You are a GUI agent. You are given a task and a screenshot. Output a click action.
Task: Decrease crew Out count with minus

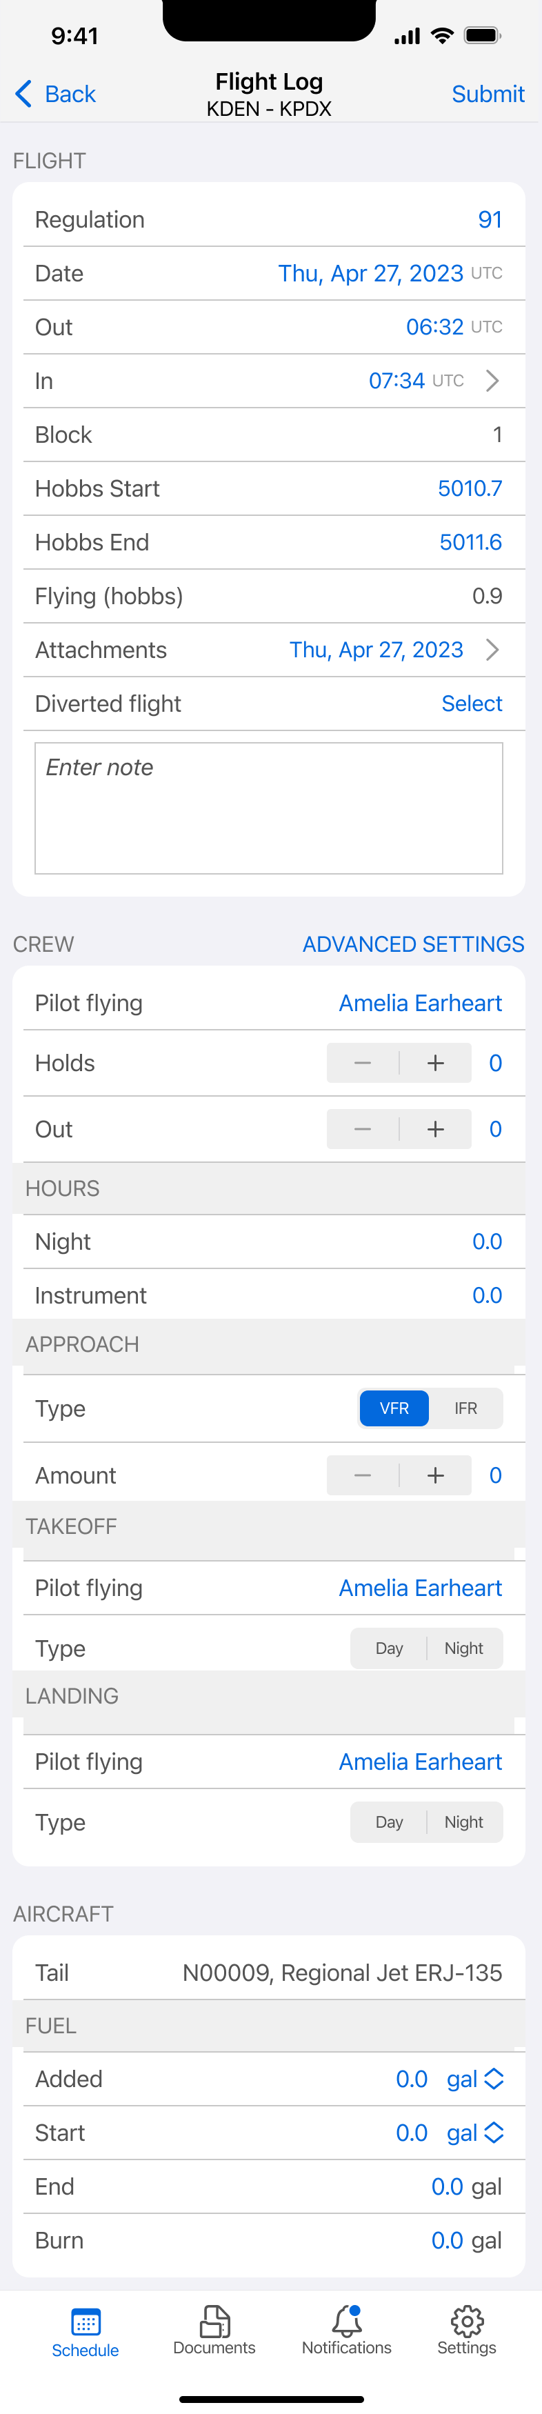tap(363, 1129)
